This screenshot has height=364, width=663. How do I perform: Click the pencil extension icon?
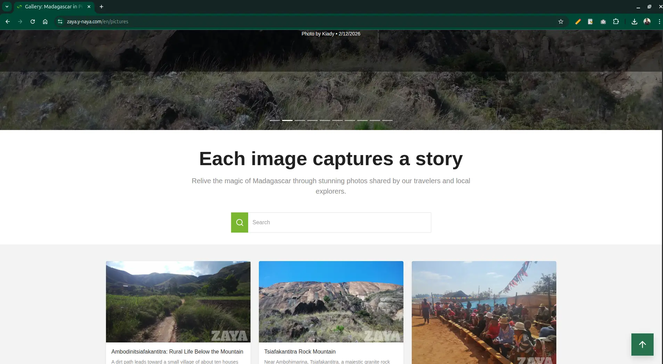[x=578, y=22]
